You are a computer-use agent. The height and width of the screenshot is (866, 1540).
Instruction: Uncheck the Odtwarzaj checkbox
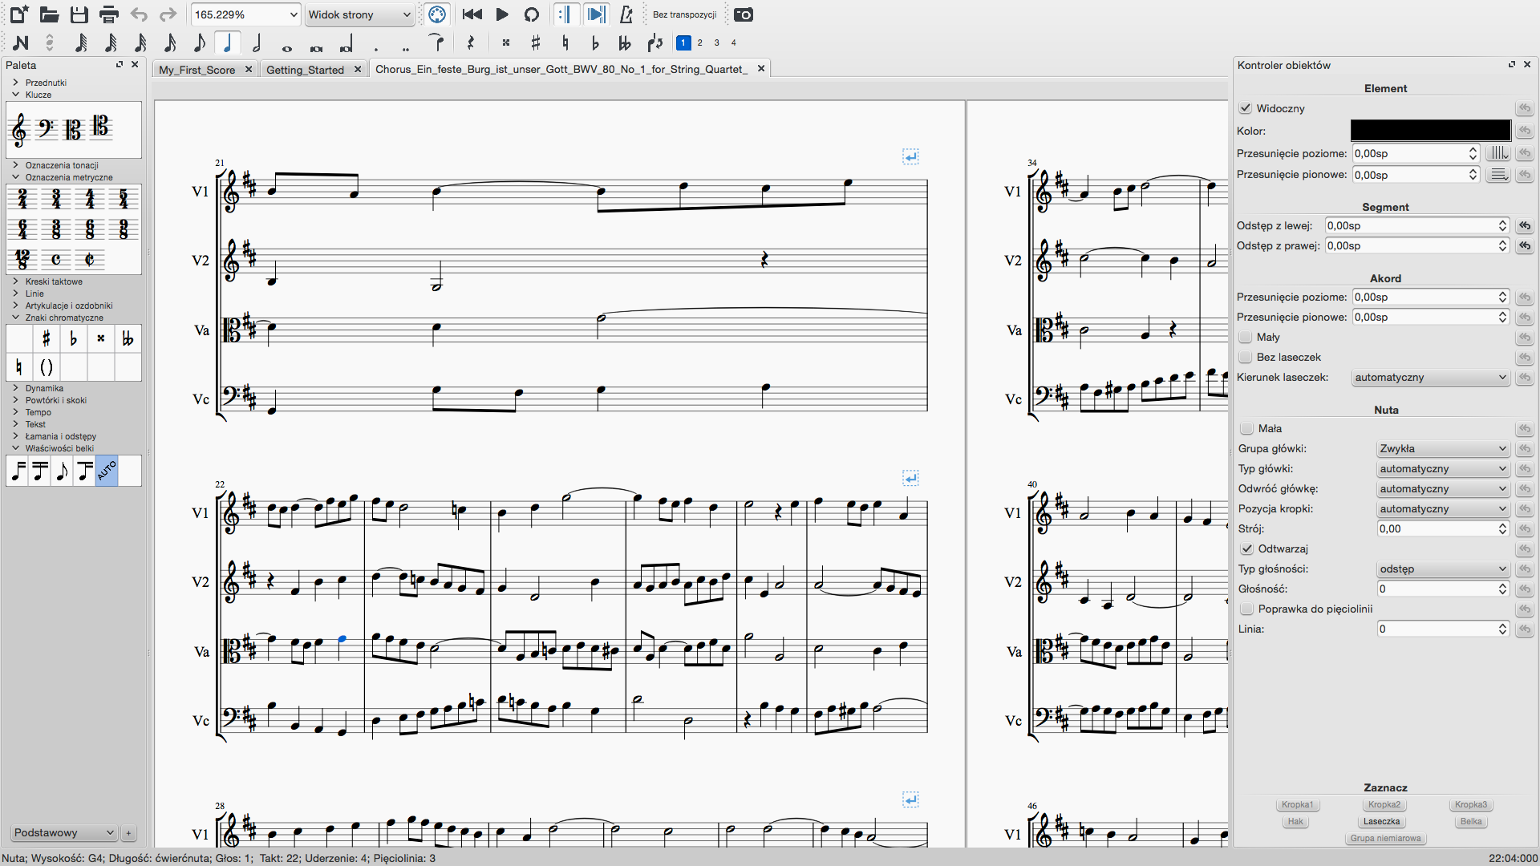click(x=1247, y=548)
